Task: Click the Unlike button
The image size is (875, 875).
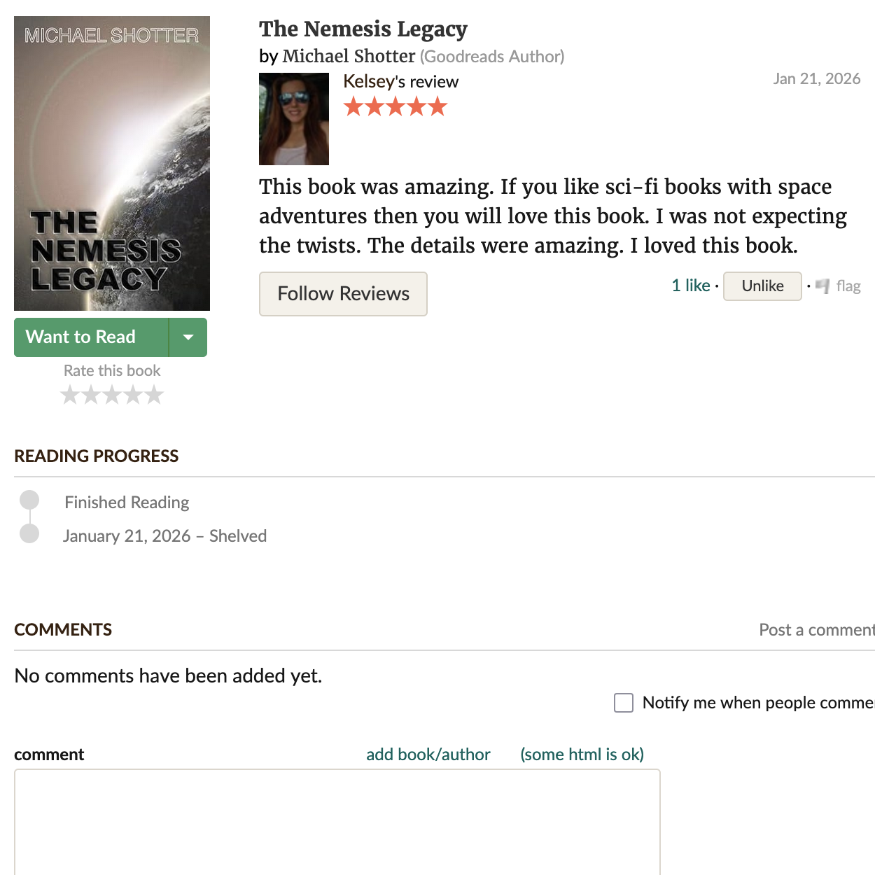Action: [x=762, y=286]
